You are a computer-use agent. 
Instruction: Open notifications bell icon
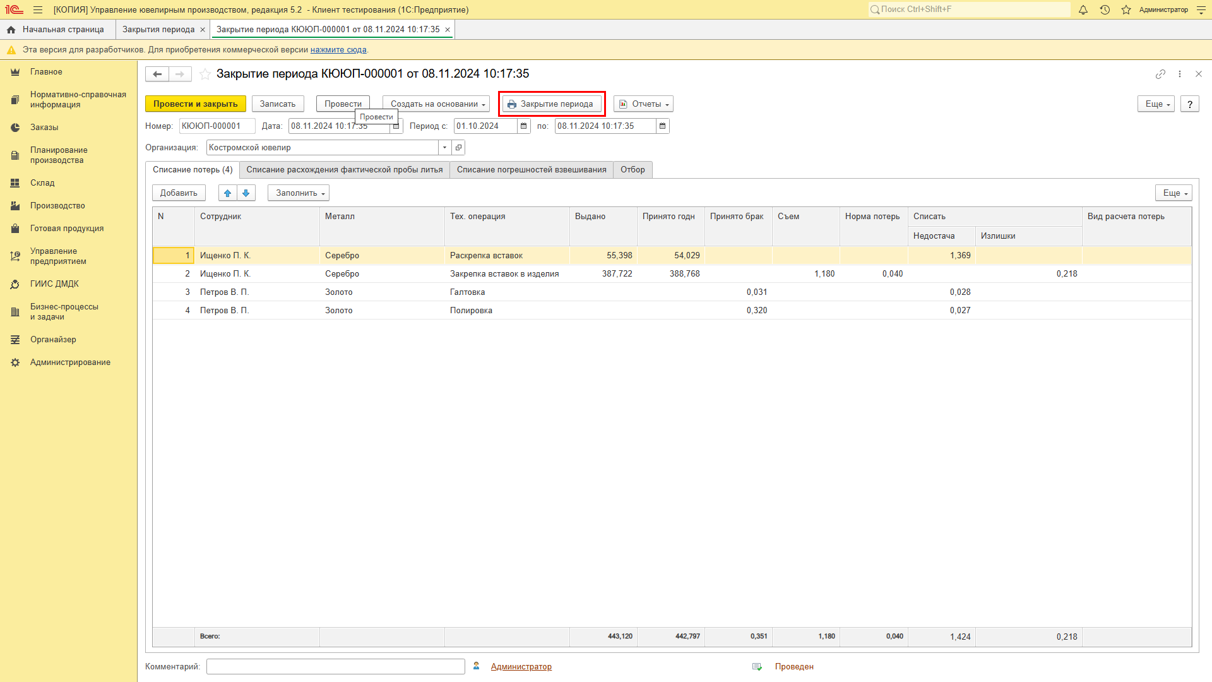pos(1083,9)
